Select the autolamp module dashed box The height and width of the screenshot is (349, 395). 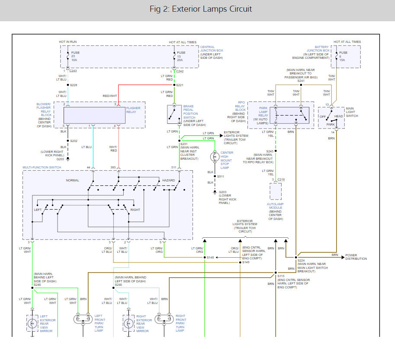point(275,191)
